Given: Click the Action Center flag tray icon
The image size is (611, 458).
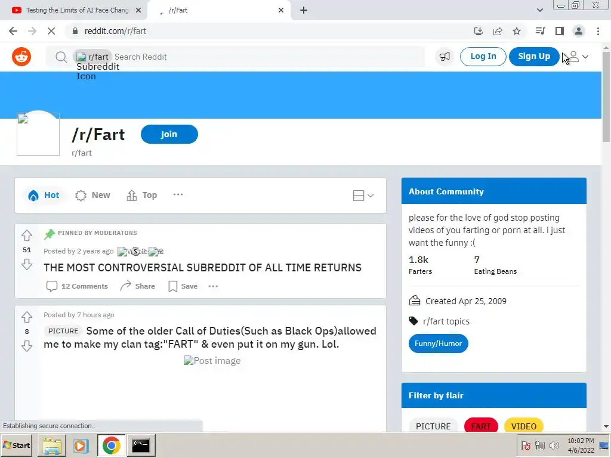Looking at the screenshot, I should click(x=525, y=445).
